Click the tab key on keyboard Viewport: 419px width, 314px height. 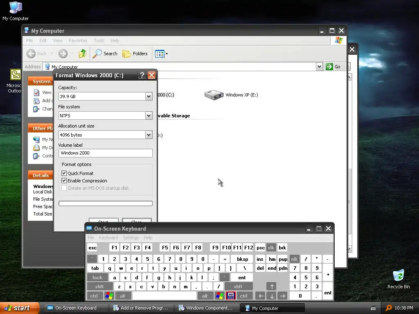pos(95,268)
